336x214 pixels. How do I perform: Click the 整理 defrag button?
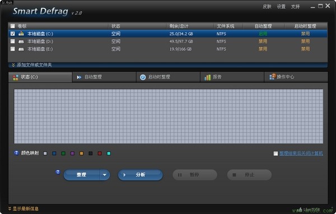coord(82,175)
